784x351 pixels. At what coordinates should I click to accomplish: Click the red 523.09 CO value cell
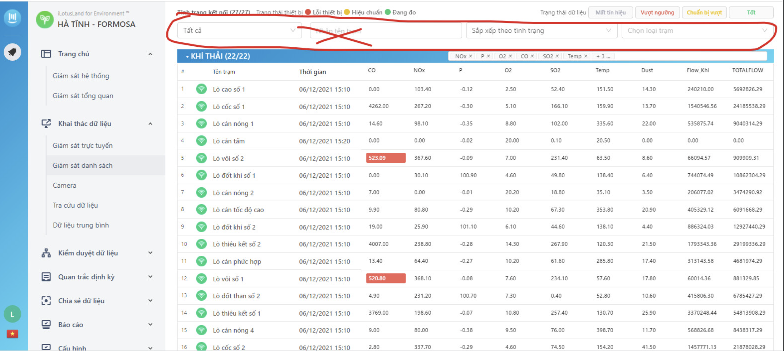[385, 158]
